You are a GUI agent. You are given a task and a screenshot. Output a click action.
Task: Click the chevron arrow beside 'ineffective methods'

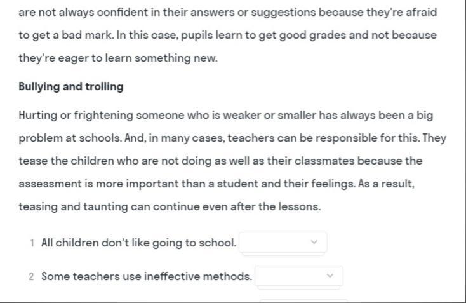click(x=330, y=276)
